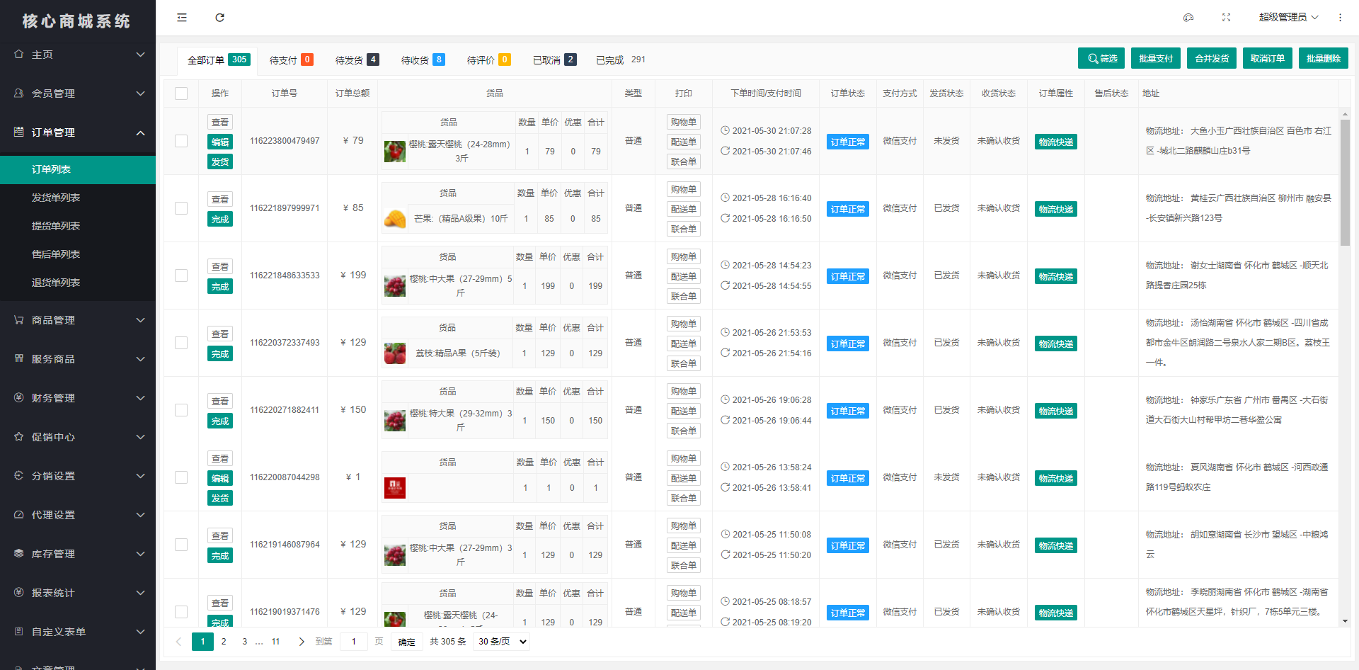The height and width of the screenshot is (670, 1359).
Task: Click the form icon beside 自定义表单
Action: 19,631
